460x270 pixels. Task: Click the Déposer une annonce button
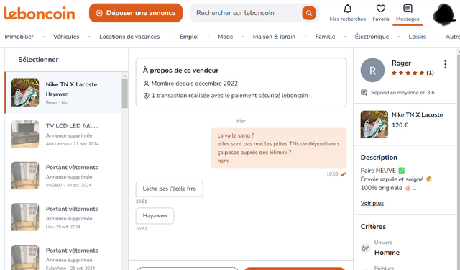pos(136,13)
